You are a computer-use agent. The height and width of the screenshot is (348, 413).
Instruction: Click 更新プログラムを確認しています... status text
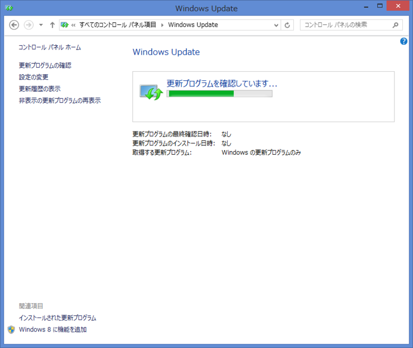point(222,84)
